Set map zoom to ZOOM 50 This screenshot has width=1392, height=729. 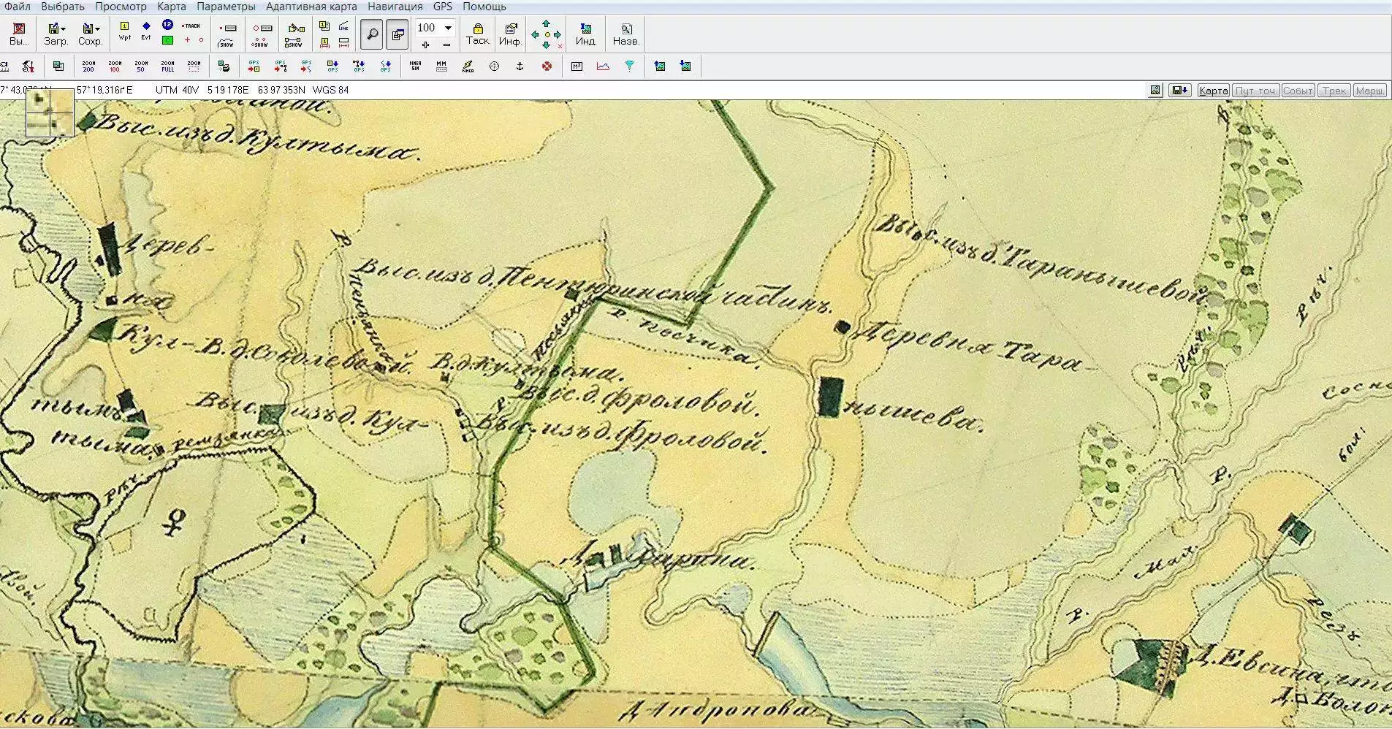pyautogui.click(x=141, y=66)
